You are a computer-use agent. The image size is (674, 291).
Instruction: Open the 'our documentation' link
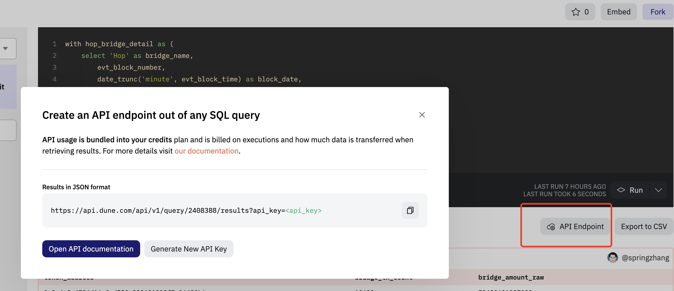pyautogui.click(x=206, y=151)
